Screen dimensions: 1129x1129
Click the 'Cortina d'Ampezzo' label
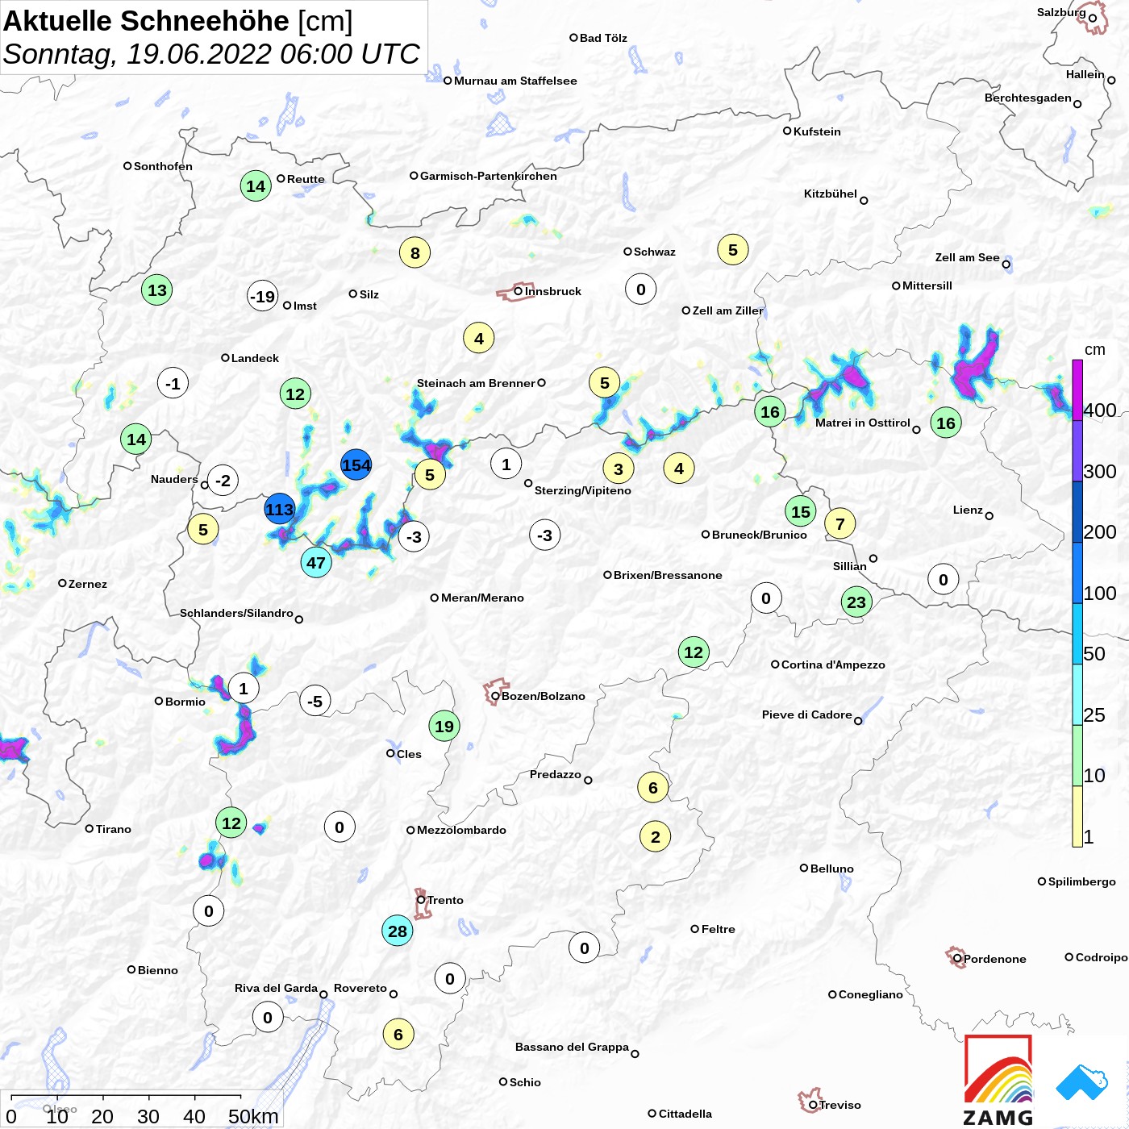[833, 664]
